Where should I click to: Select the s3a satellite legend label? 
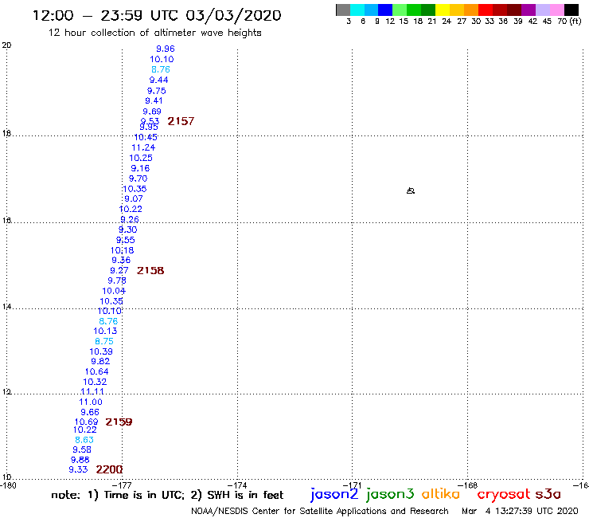(x=548, y=494)
